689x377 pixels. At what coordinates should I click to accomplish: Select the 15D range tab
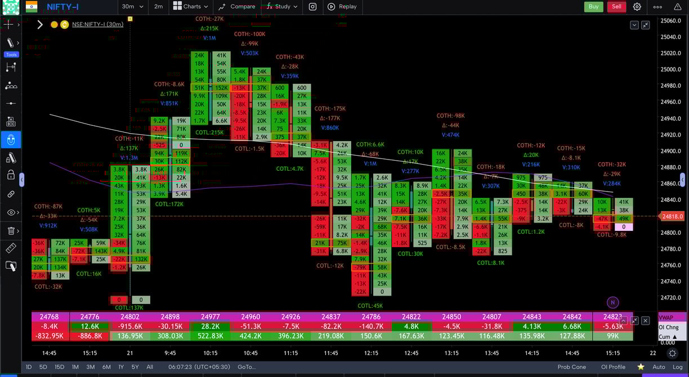pos(59,367)
